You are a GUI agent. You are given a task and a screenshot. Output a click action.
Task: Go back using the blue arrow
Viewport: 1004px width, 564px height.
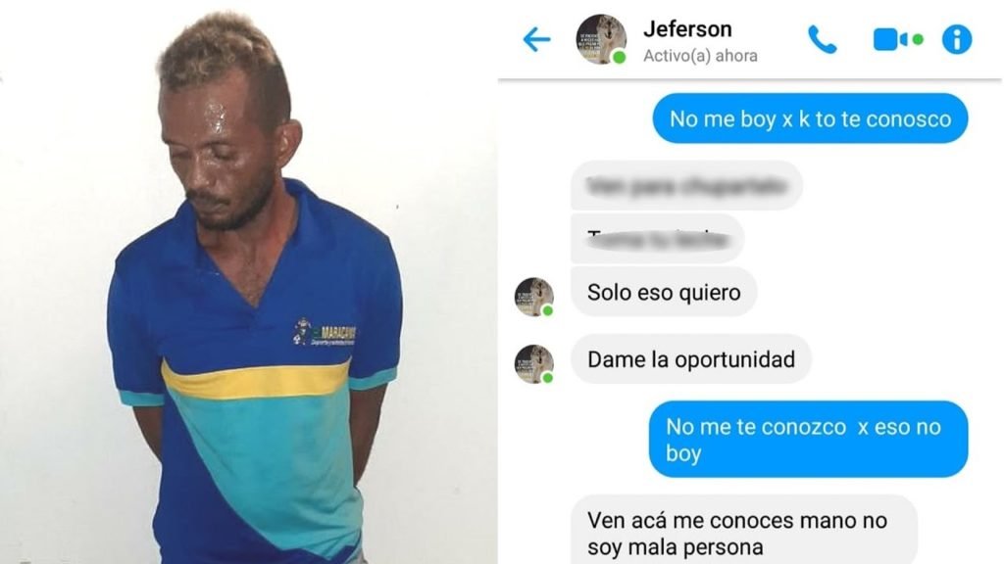536,39
